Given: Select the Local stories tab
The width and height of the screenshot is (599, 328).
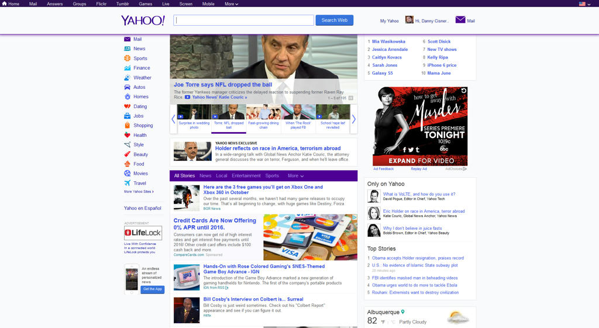Looking at the screenshot, I should 221,176.
